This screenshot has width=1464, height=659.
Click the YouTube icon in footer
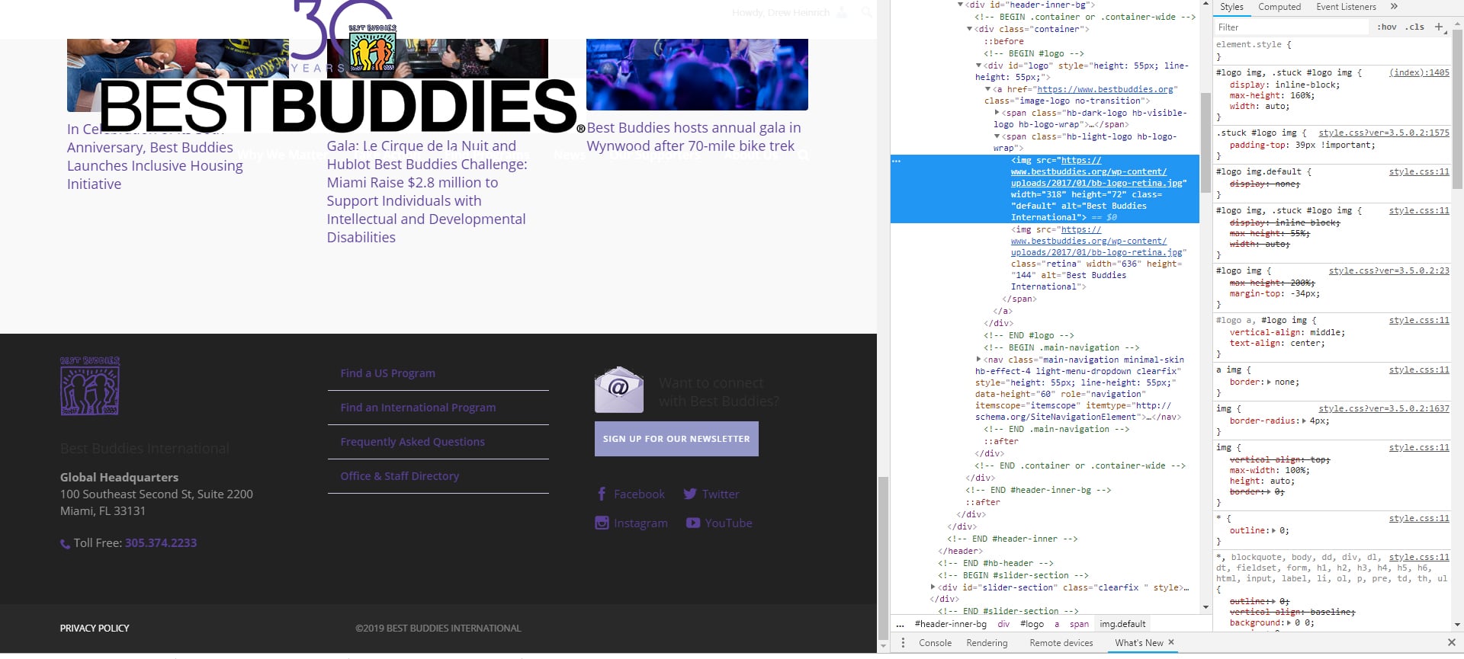tap(692, 523)
